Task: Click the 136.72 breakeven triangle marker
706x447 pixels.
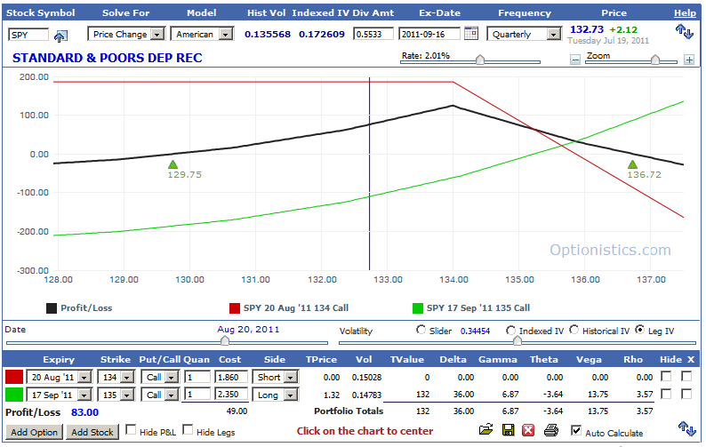Action: coord(632,164)
